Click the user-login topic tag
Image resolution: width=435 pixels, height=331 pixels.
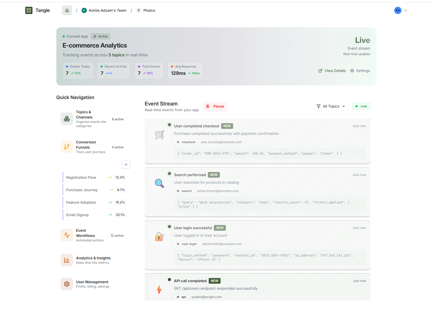pyautogui.click(x=187, y=244)
